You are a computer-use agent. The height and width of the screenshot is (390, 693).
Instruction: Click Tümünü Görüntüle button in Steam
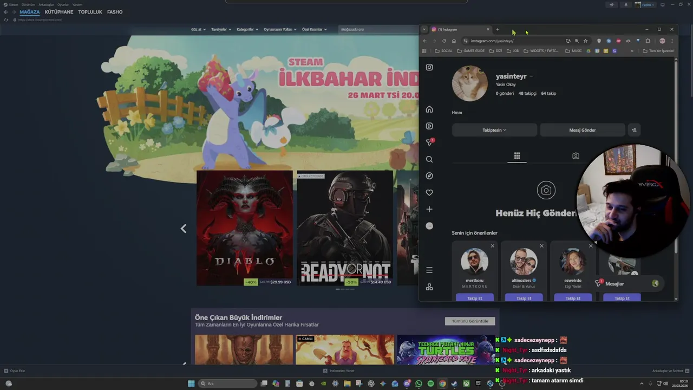470,321
